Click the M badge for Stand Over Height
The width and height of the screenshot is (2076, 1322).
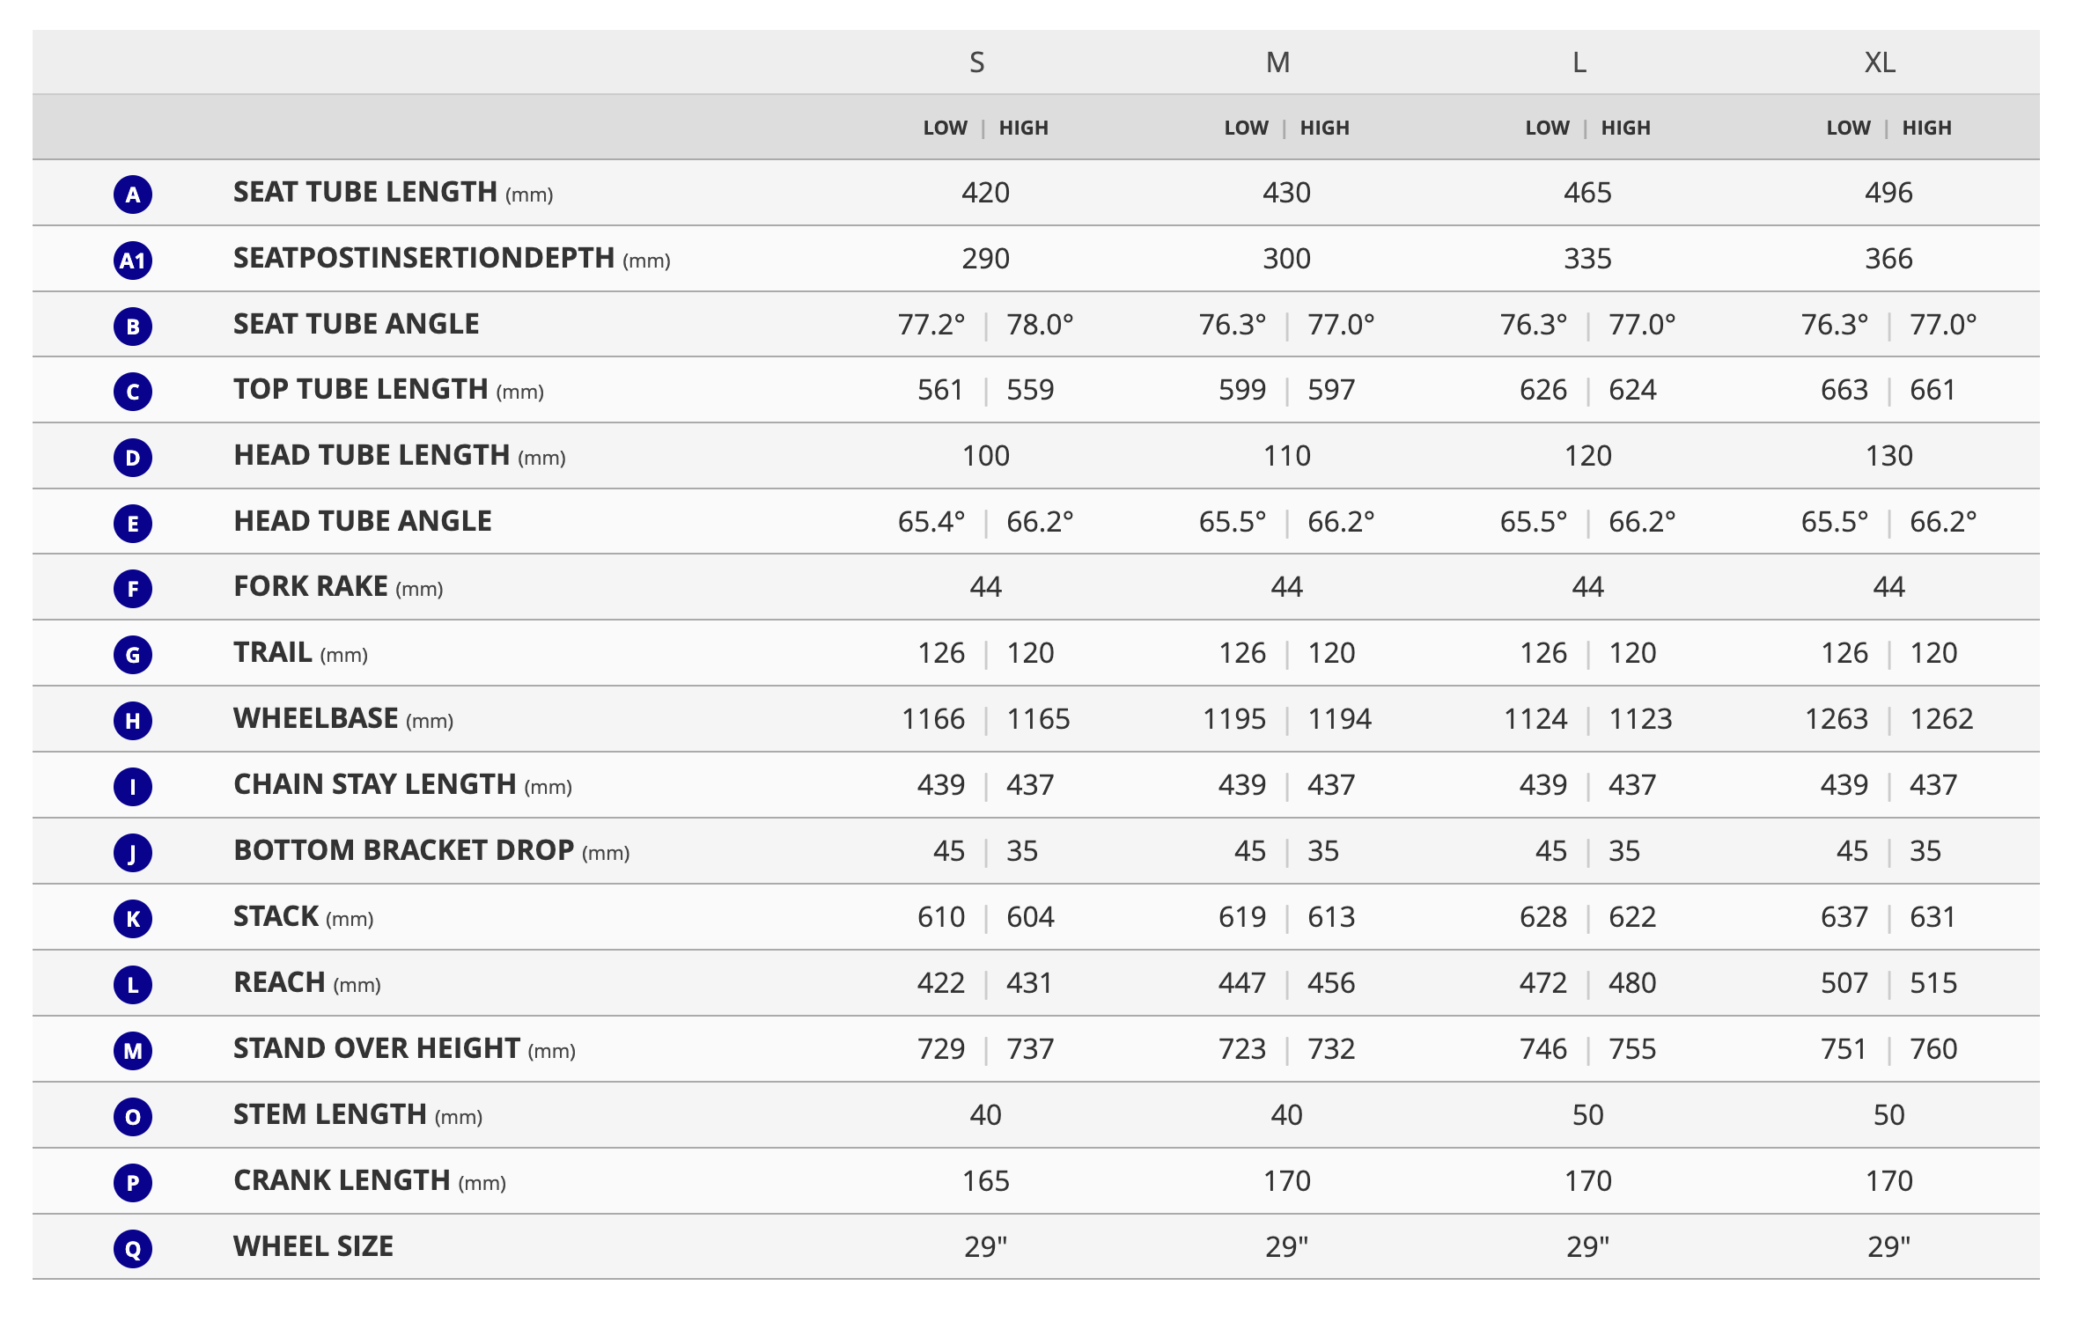click(133, 1051)
